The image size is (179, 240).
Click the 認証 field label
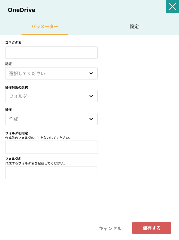click(x=8, y=64)
